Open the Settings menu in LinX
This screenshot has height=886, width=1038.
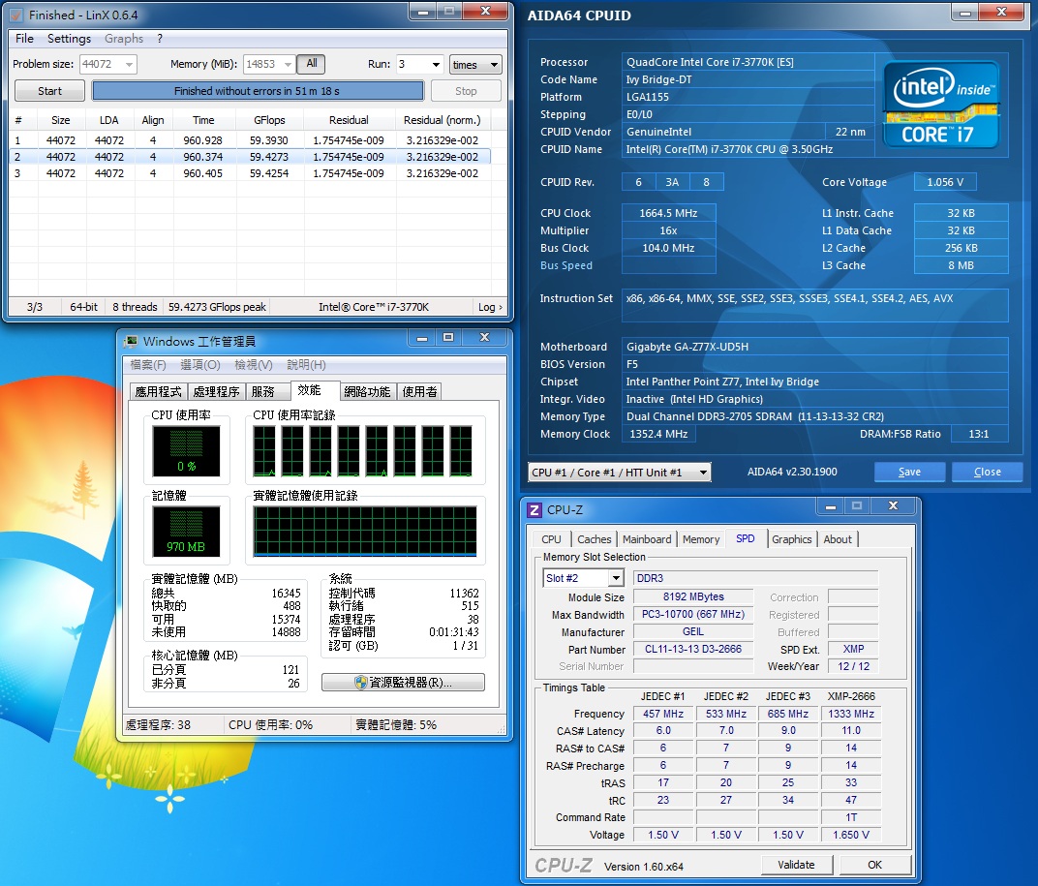click(69, 39)
